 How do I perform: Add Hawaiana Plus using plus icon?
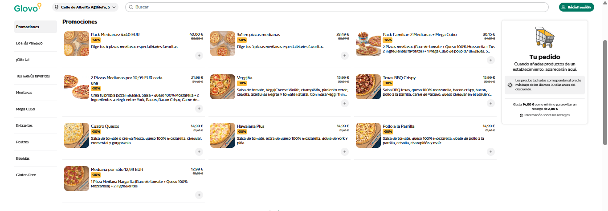tap(345, 152)
